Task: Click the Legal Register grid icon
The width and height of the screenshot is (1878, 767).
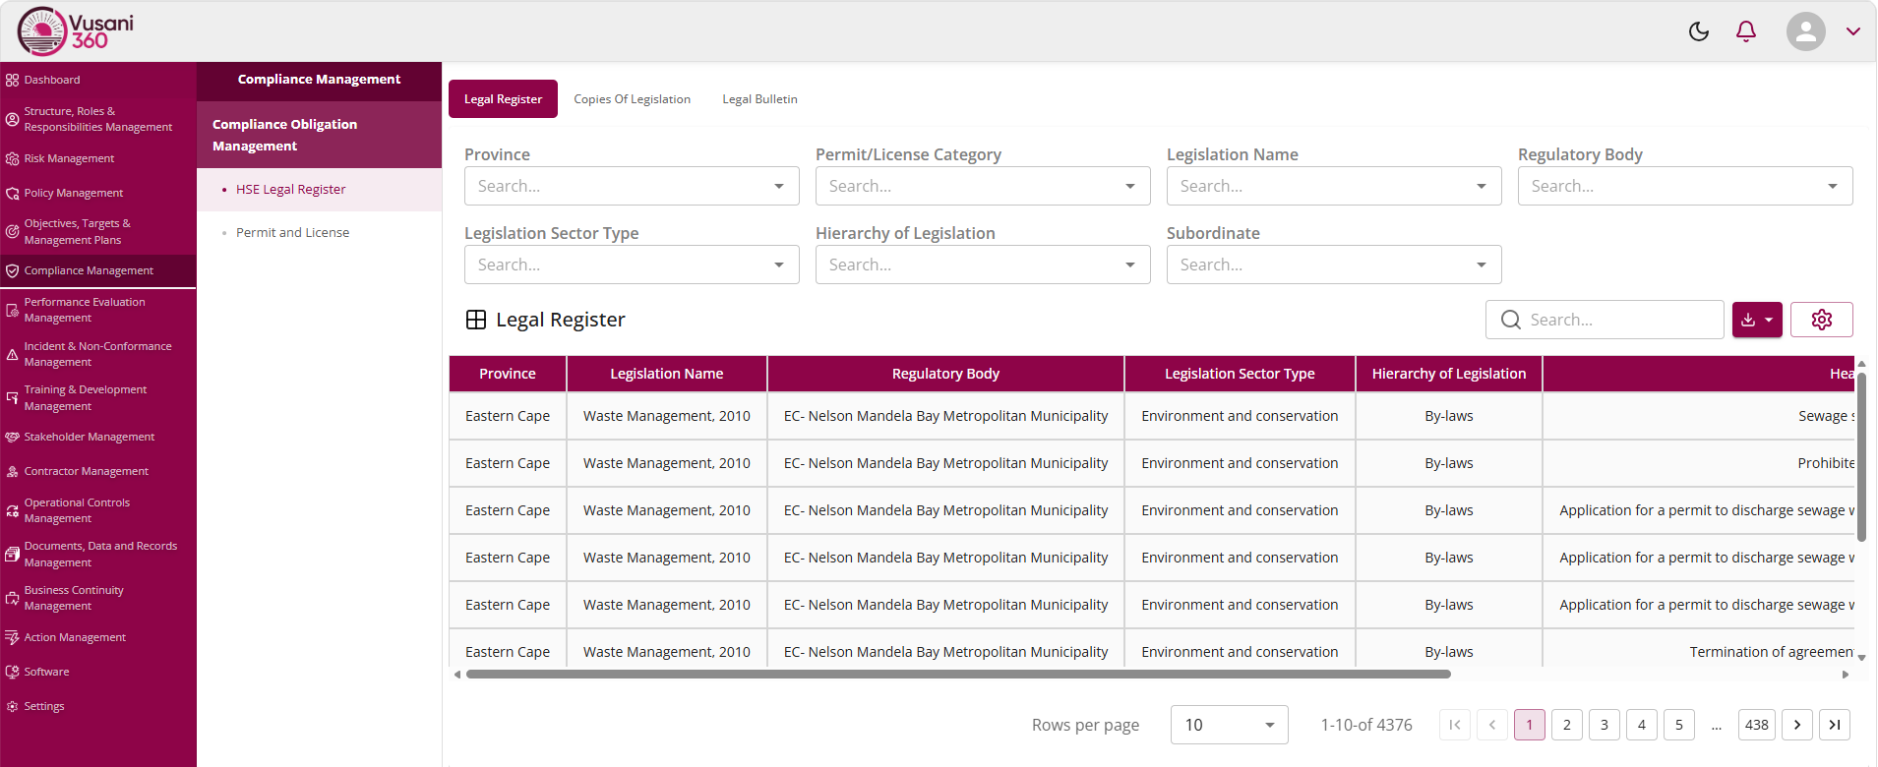Action: (476, 320)
